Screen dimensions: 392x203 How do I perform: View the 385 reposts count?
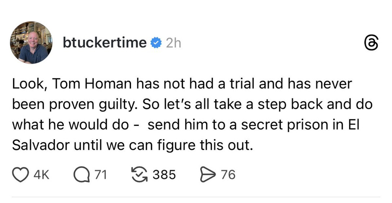(164, 175)
